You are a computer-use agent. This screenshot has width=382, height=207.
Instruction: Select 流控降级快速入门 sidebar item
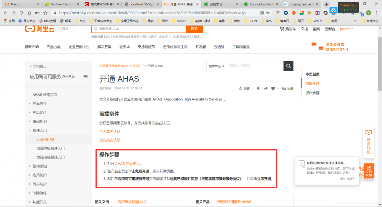click(50, 148)
